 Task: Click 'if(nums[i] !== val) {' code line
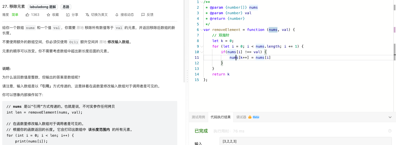pos(244,52)
